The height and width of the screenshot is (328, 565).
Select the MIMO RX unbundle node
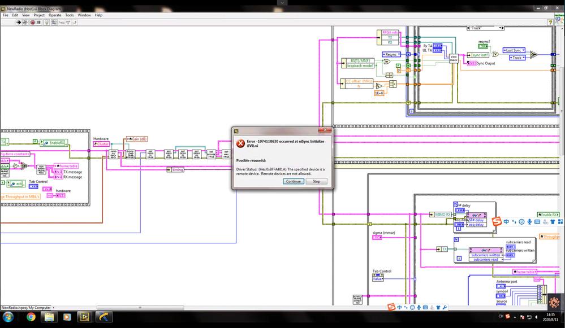441,215
